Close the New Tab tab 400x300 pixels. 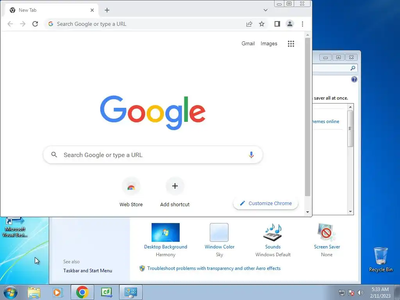pos(92,10)
